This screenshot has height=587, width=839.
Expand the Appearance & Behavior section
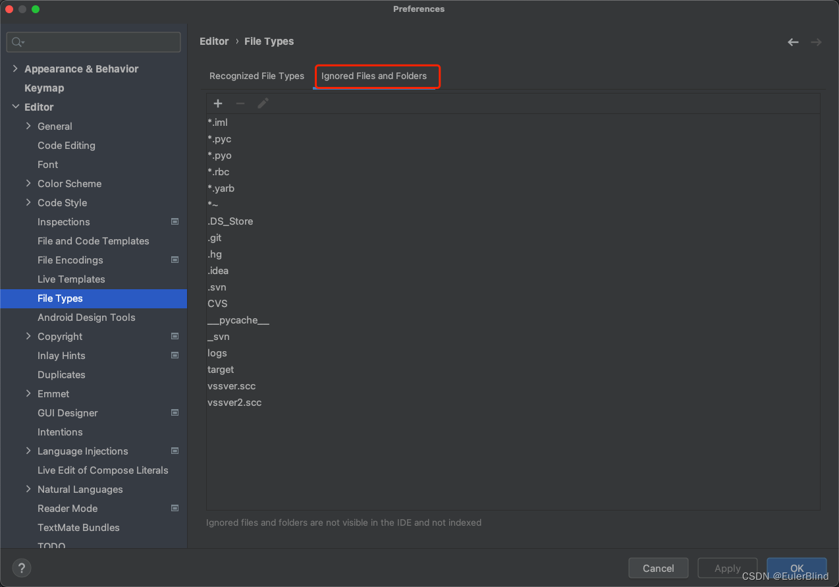[x=15, y=69]
